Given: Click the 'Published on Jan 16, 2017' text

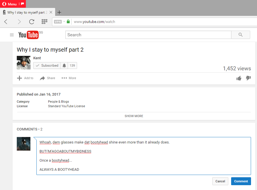Looking at the screenshot, I should (x=39, y=94).
